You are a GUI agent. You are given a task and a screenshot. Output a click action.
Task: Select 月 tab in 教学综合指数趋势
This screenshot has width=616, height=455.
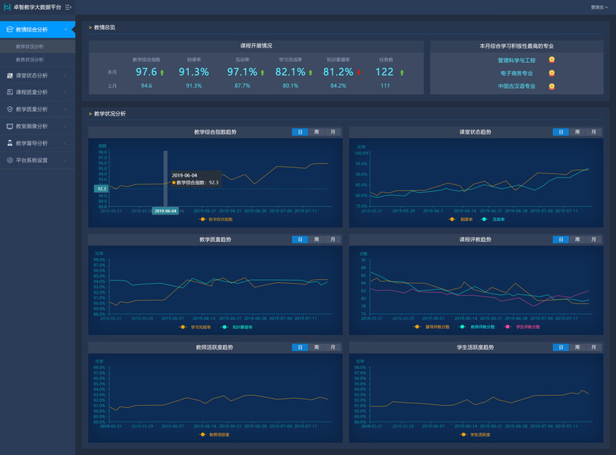(x=333, y=132)
